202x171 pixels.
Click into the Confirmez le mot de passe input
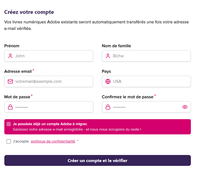point(146,107)
